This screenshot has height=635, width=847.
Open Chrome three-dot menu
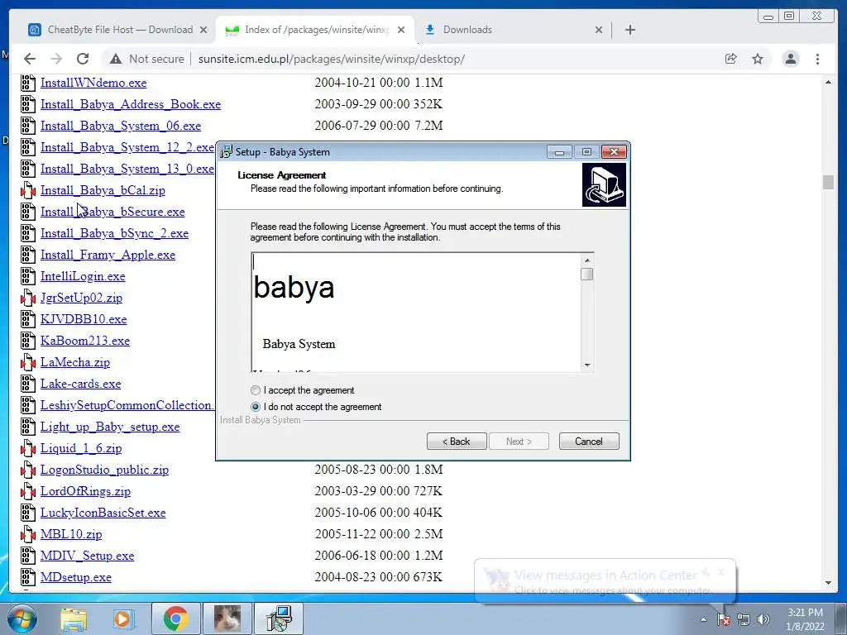coord(818,59)
